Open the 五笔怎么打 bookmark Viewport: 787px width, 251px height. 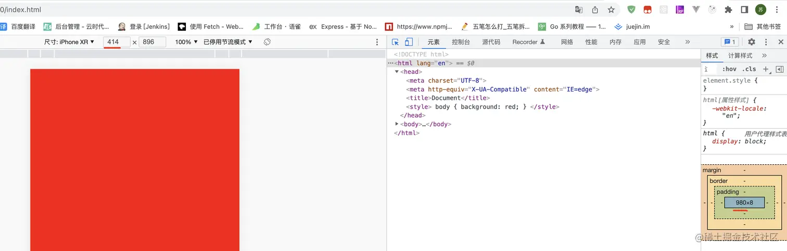495,27
